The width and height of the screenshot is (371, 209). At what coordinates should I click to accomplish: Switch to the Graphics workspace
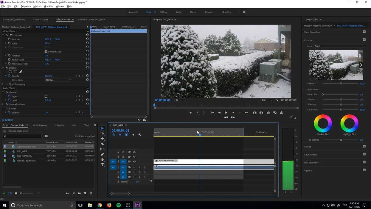(x=226, y=12)
